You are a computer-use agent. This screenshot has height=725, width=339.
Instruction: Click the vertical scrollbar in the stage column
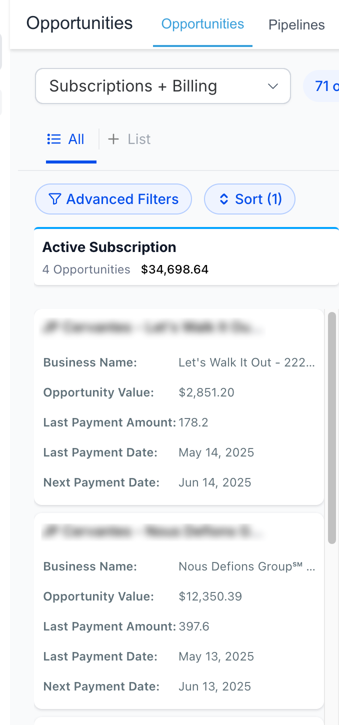tap(332, 427)
